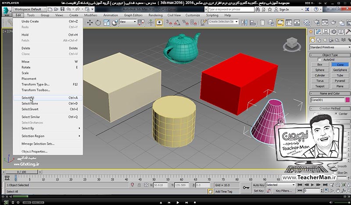Select the Shapes category icon
The image size is (351, 205).
[x=319, y=40]
